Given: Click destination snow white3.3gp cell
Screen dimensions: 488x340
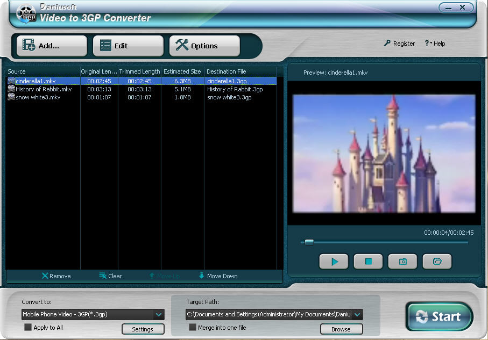Looking at the screenshot, I should click(x=229, y=97).
